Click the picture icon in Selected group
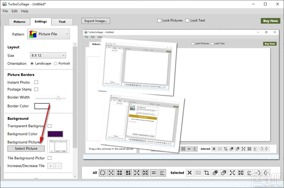This screenshot has height=188, width=284. tap(198, 173)
